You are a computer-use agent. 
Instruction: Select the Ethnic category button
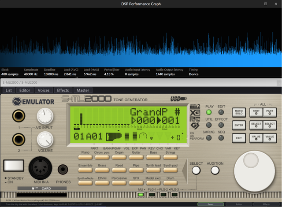102,183
